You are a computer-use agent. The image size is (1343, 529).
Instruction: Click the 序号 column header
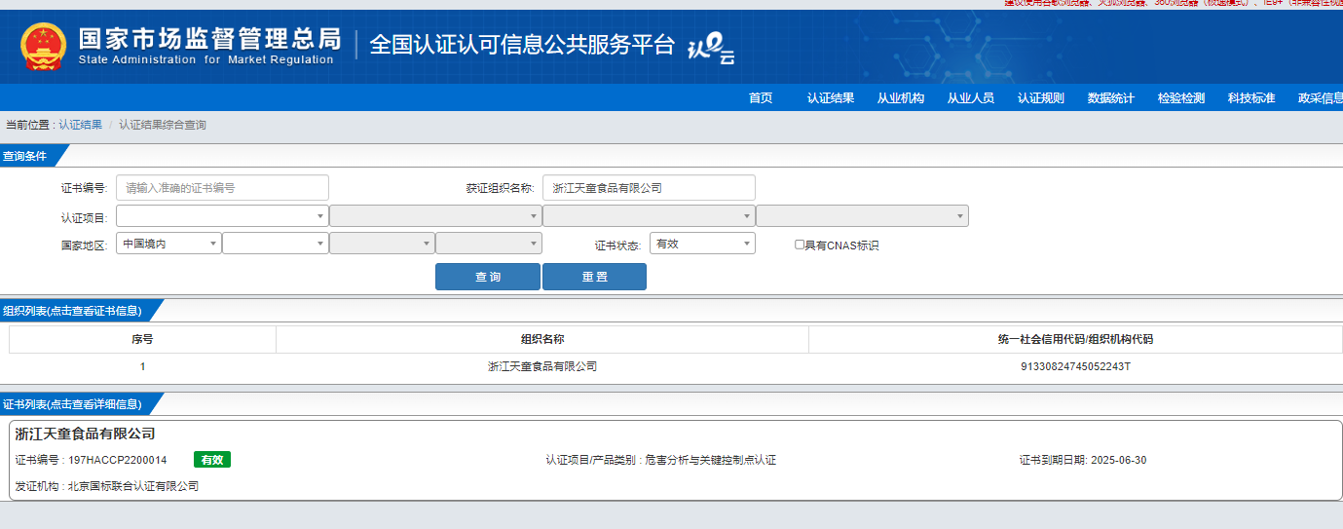(142, 339)
